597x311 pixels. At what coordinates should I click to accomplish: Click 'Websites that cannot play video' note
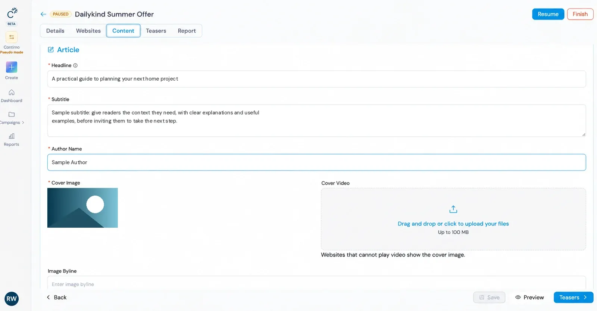click(x=393, y=255)
